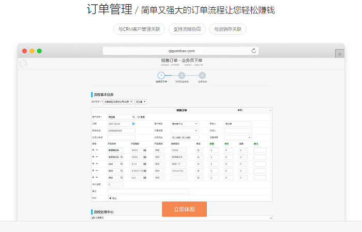Click the minus icon in the last product row
This screenshot has width=362, height=232.
(97, 177)
